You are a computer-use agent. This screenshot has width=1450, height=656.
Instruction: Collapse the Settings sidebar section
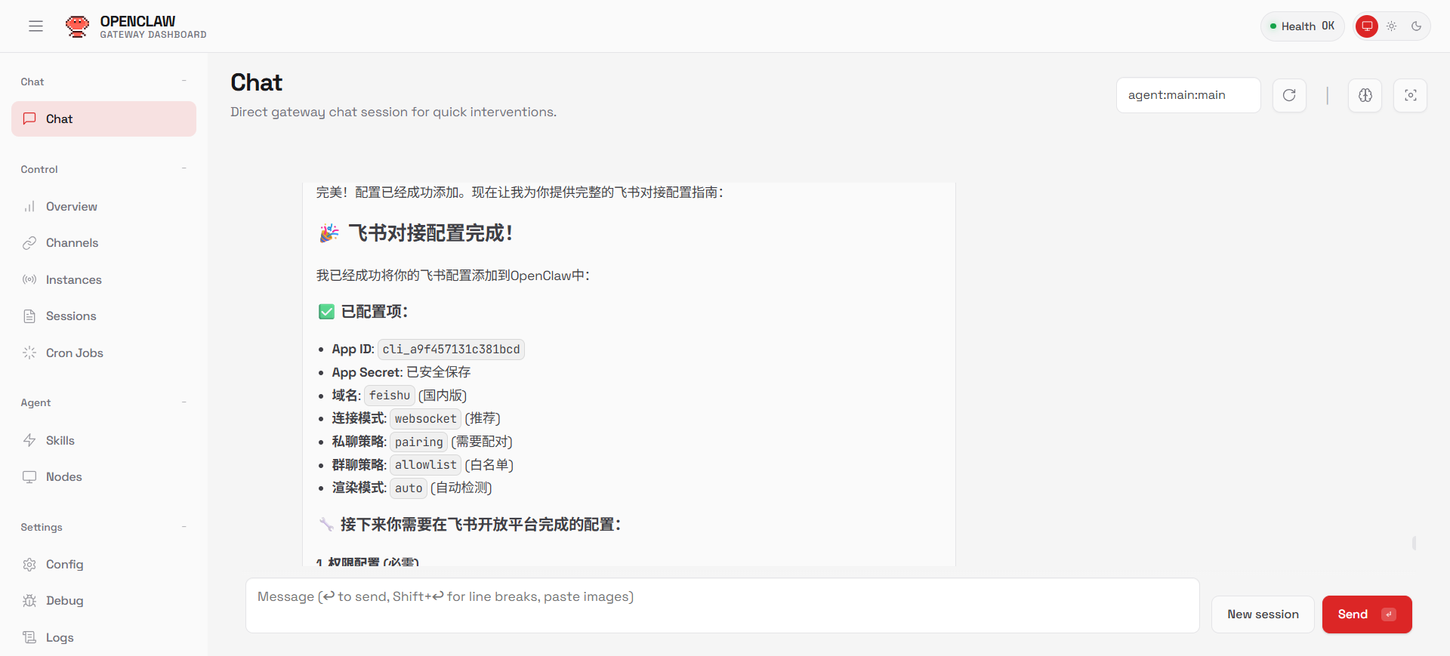tap(184, 527)
